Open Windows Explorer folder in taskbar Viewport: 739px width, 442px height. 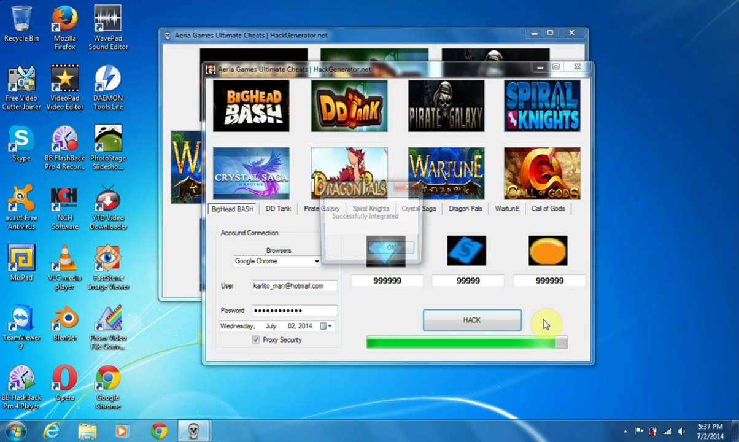coord(87,431)
